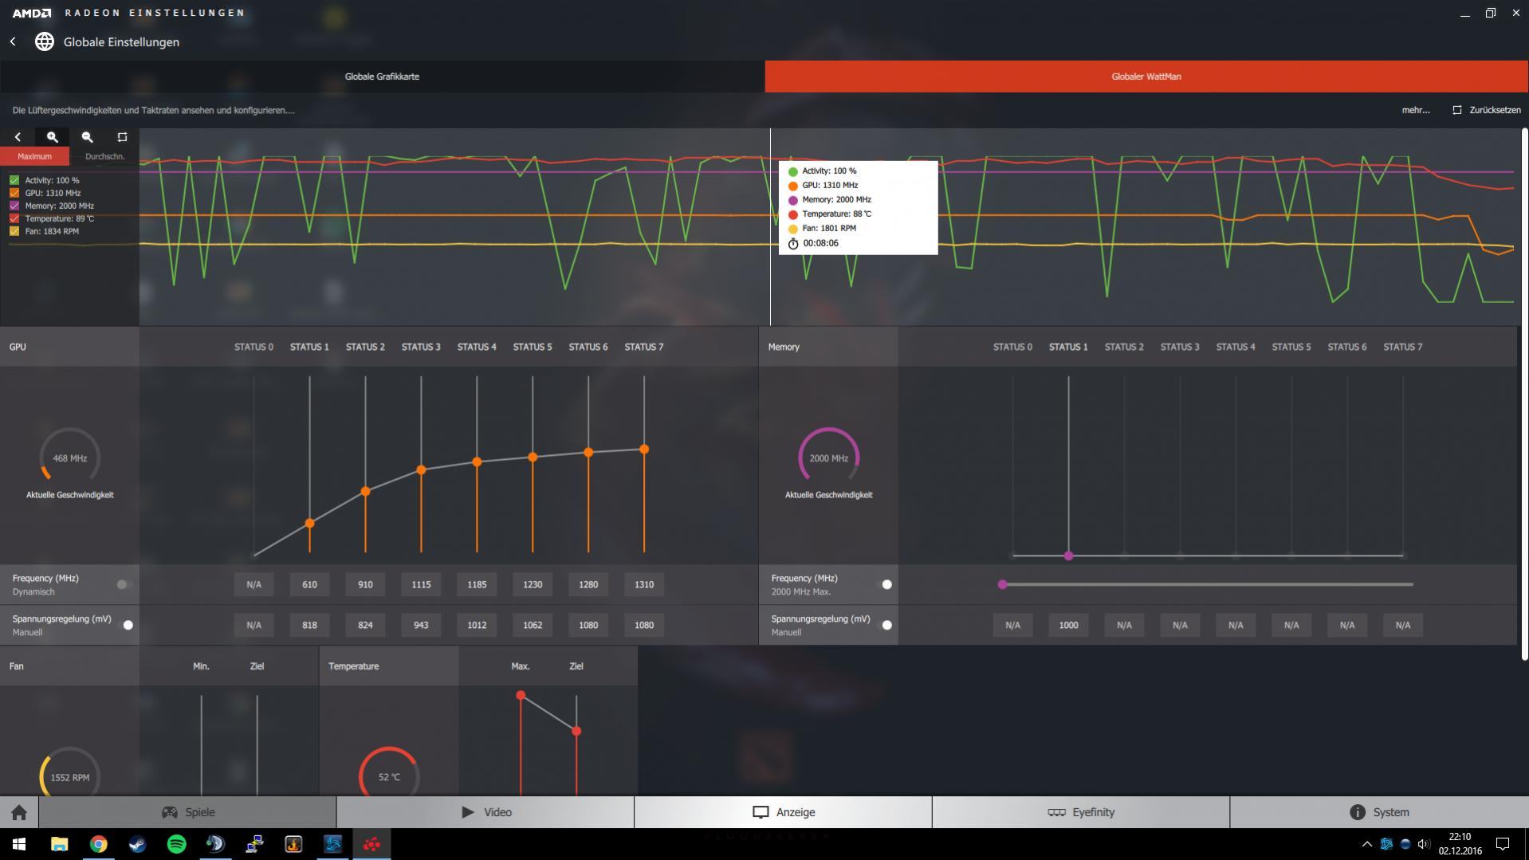Toggle GPU Frequency dynamic switch

(x=123, y=584)
